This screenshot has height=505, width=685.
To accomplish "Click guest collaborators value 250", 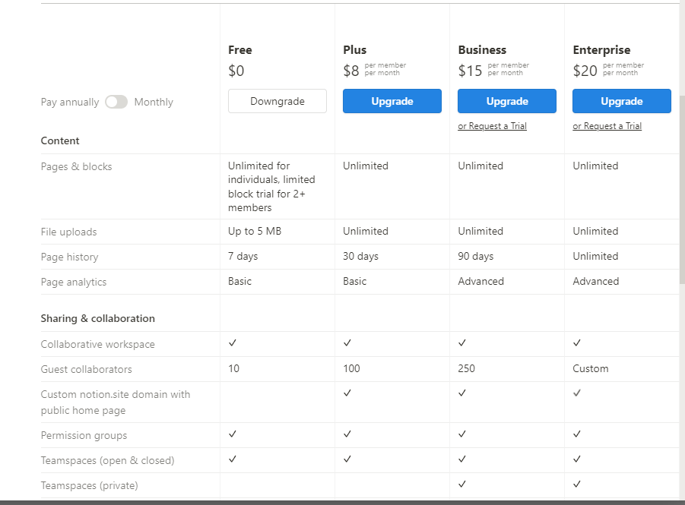I will coord(466,368).
